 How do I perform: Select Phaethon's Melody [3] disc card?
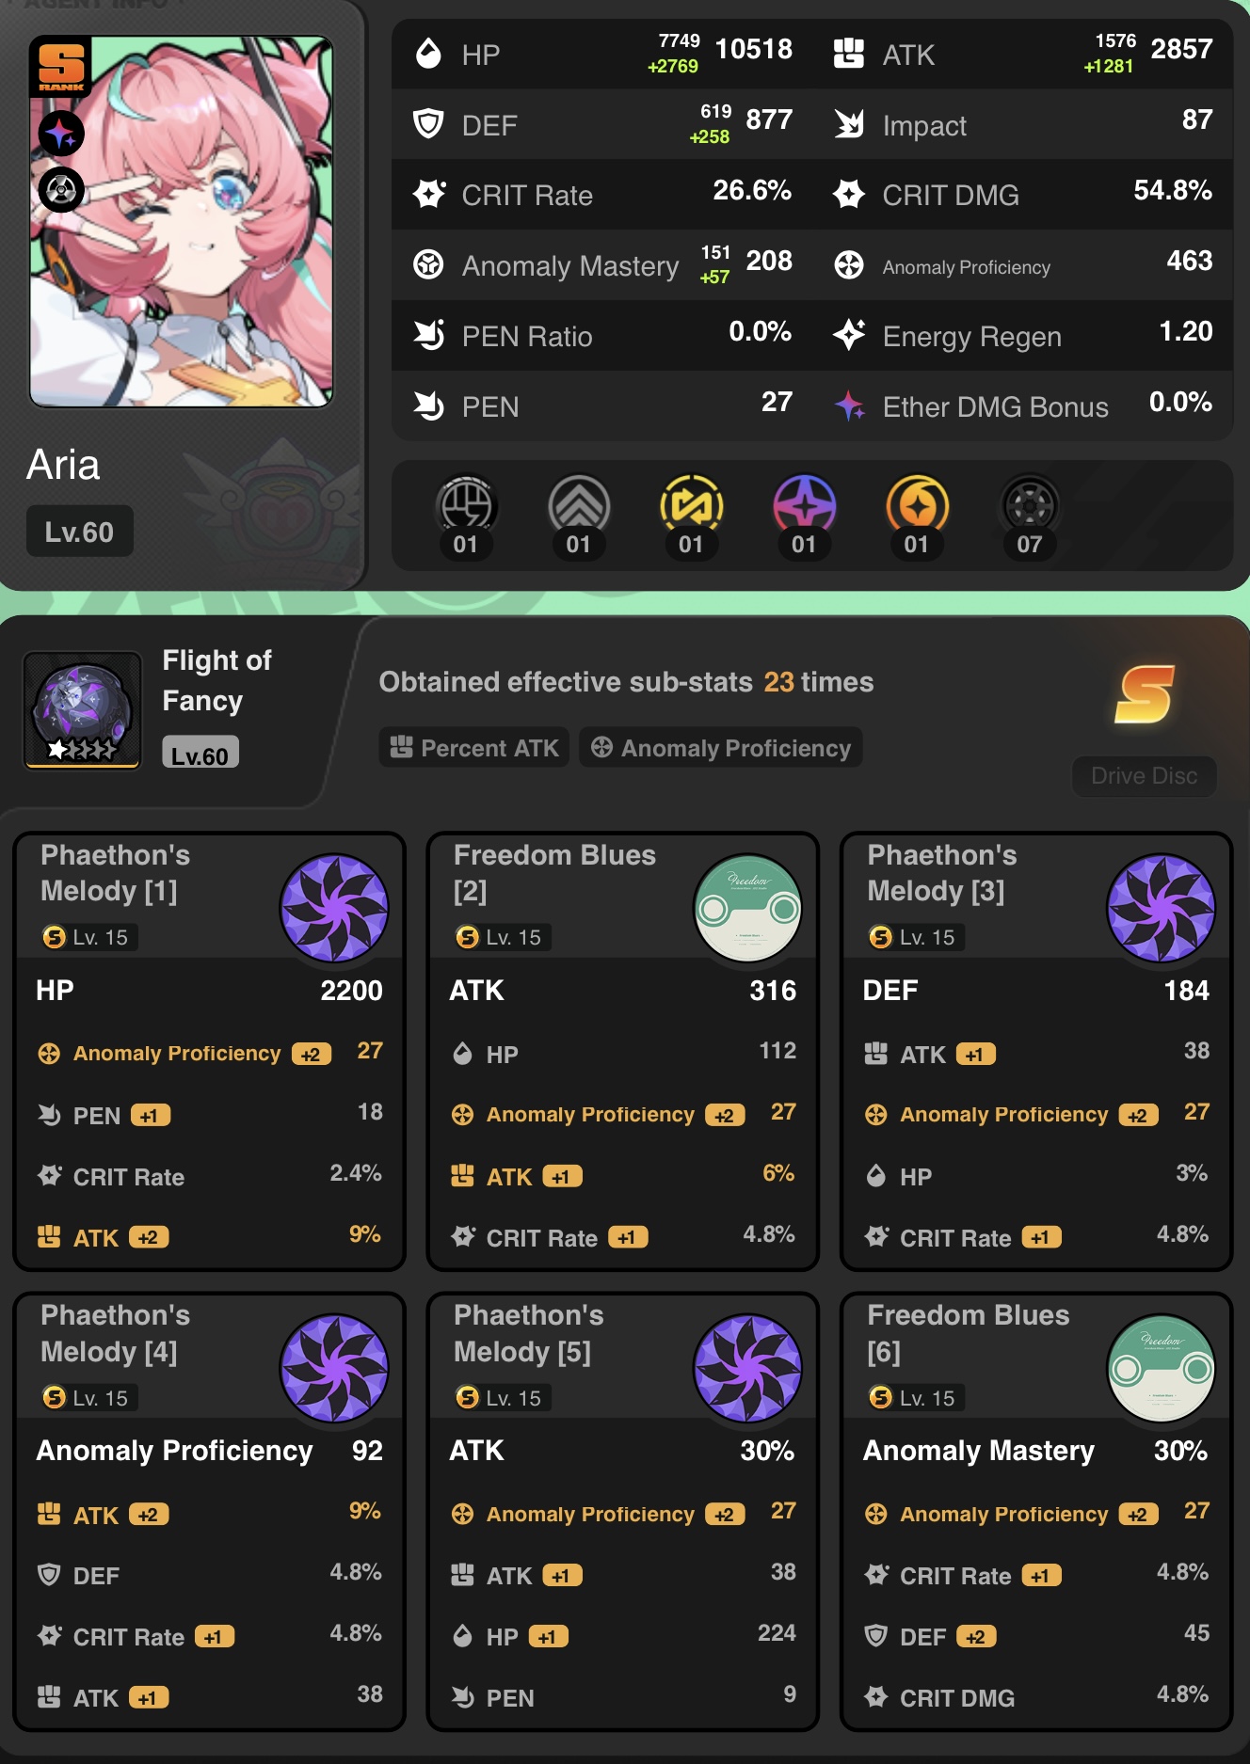click(1036, 1051)
